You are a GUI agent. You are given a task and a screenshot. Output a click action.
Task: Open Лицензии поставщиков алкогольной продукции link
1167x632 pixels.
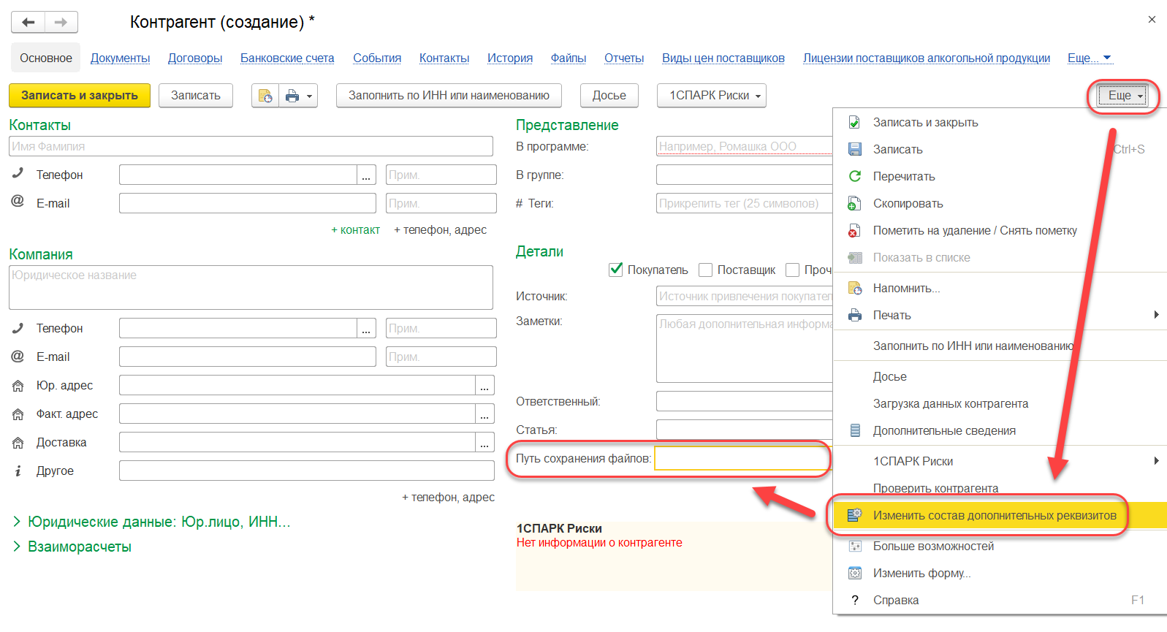pyautogui.click(x=927, y=58)
